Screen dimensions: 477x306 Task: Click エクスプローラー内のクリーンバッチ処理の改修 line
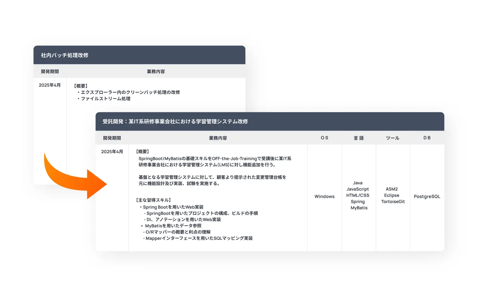click(128, 92)
